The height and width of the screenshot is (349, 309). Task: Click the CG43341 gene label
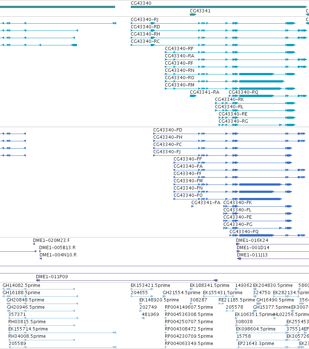pyautogui.click(x=200, y=11)
